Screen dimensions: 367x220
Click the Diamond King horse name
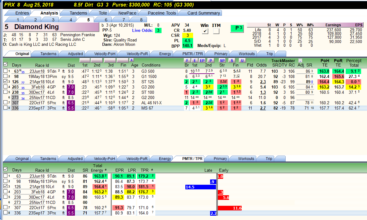tap(37, 27)
